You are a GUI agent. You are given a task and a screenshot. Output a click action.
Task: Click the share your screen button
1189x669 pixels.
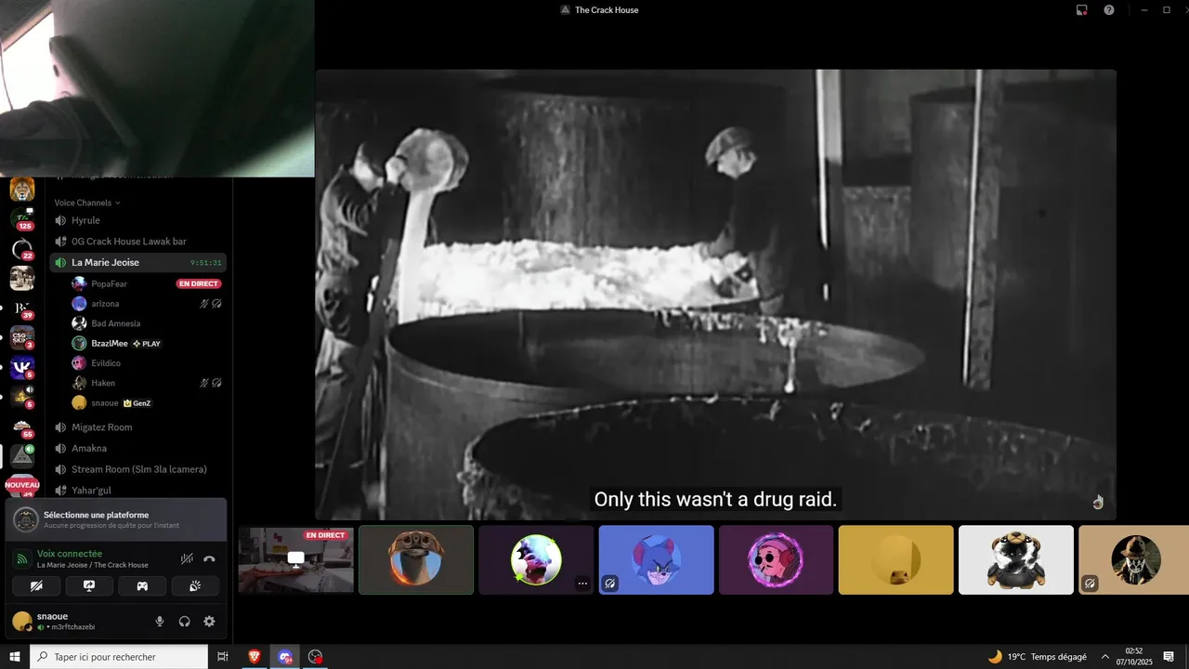(89, 585)
